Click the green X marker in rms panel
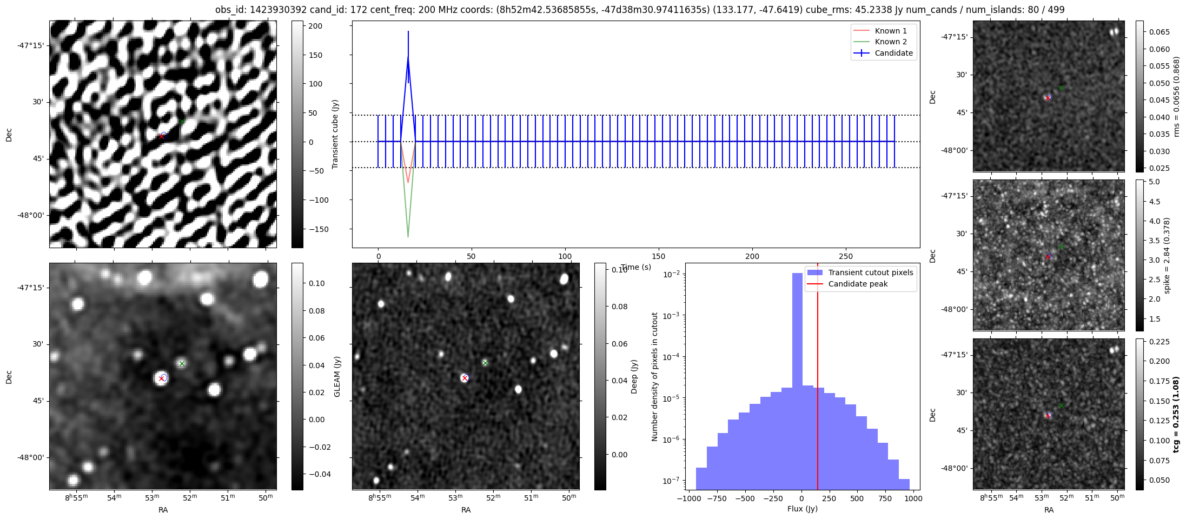The height and width of the screenshot is (519, 1186). click(1061, 88)
